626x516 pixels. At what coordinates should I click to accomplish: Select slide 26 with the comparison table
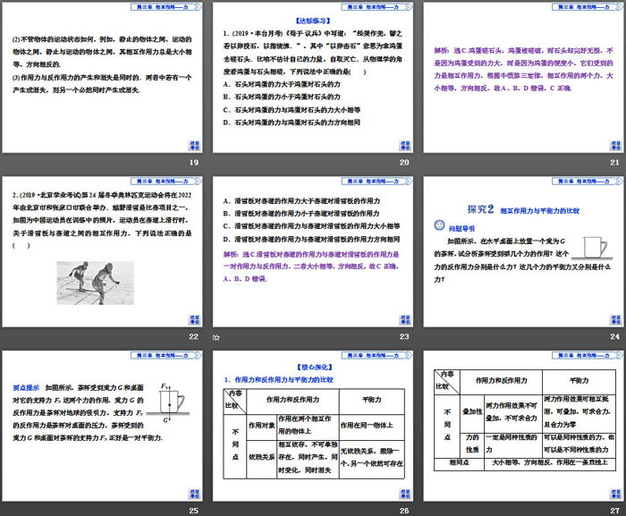[311, 427]
